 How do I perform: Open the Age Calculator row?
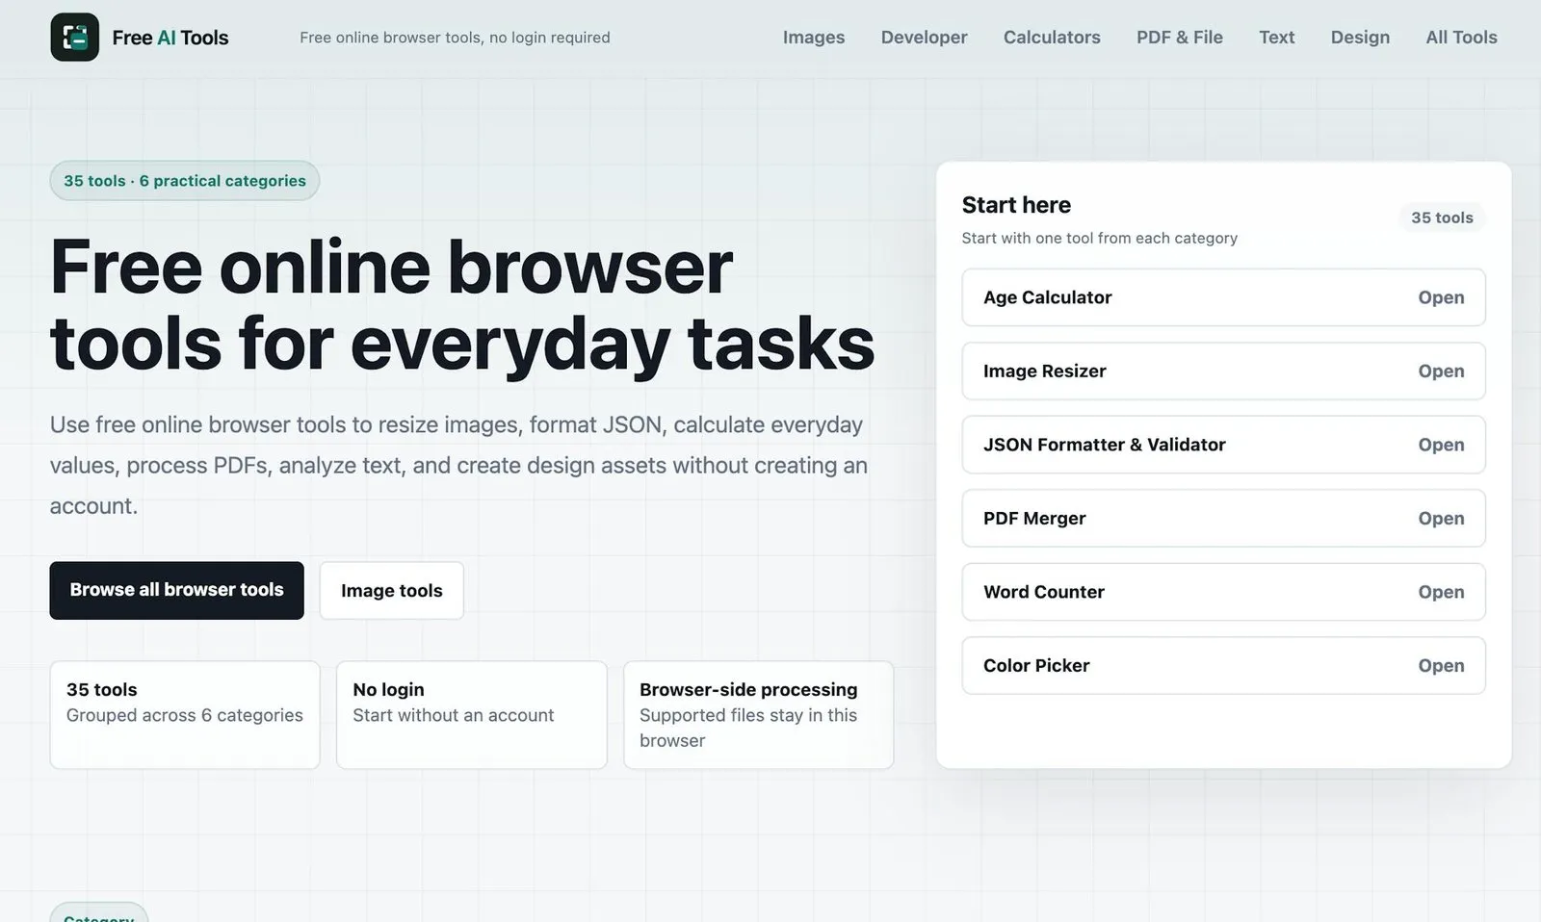(1223, 297)
